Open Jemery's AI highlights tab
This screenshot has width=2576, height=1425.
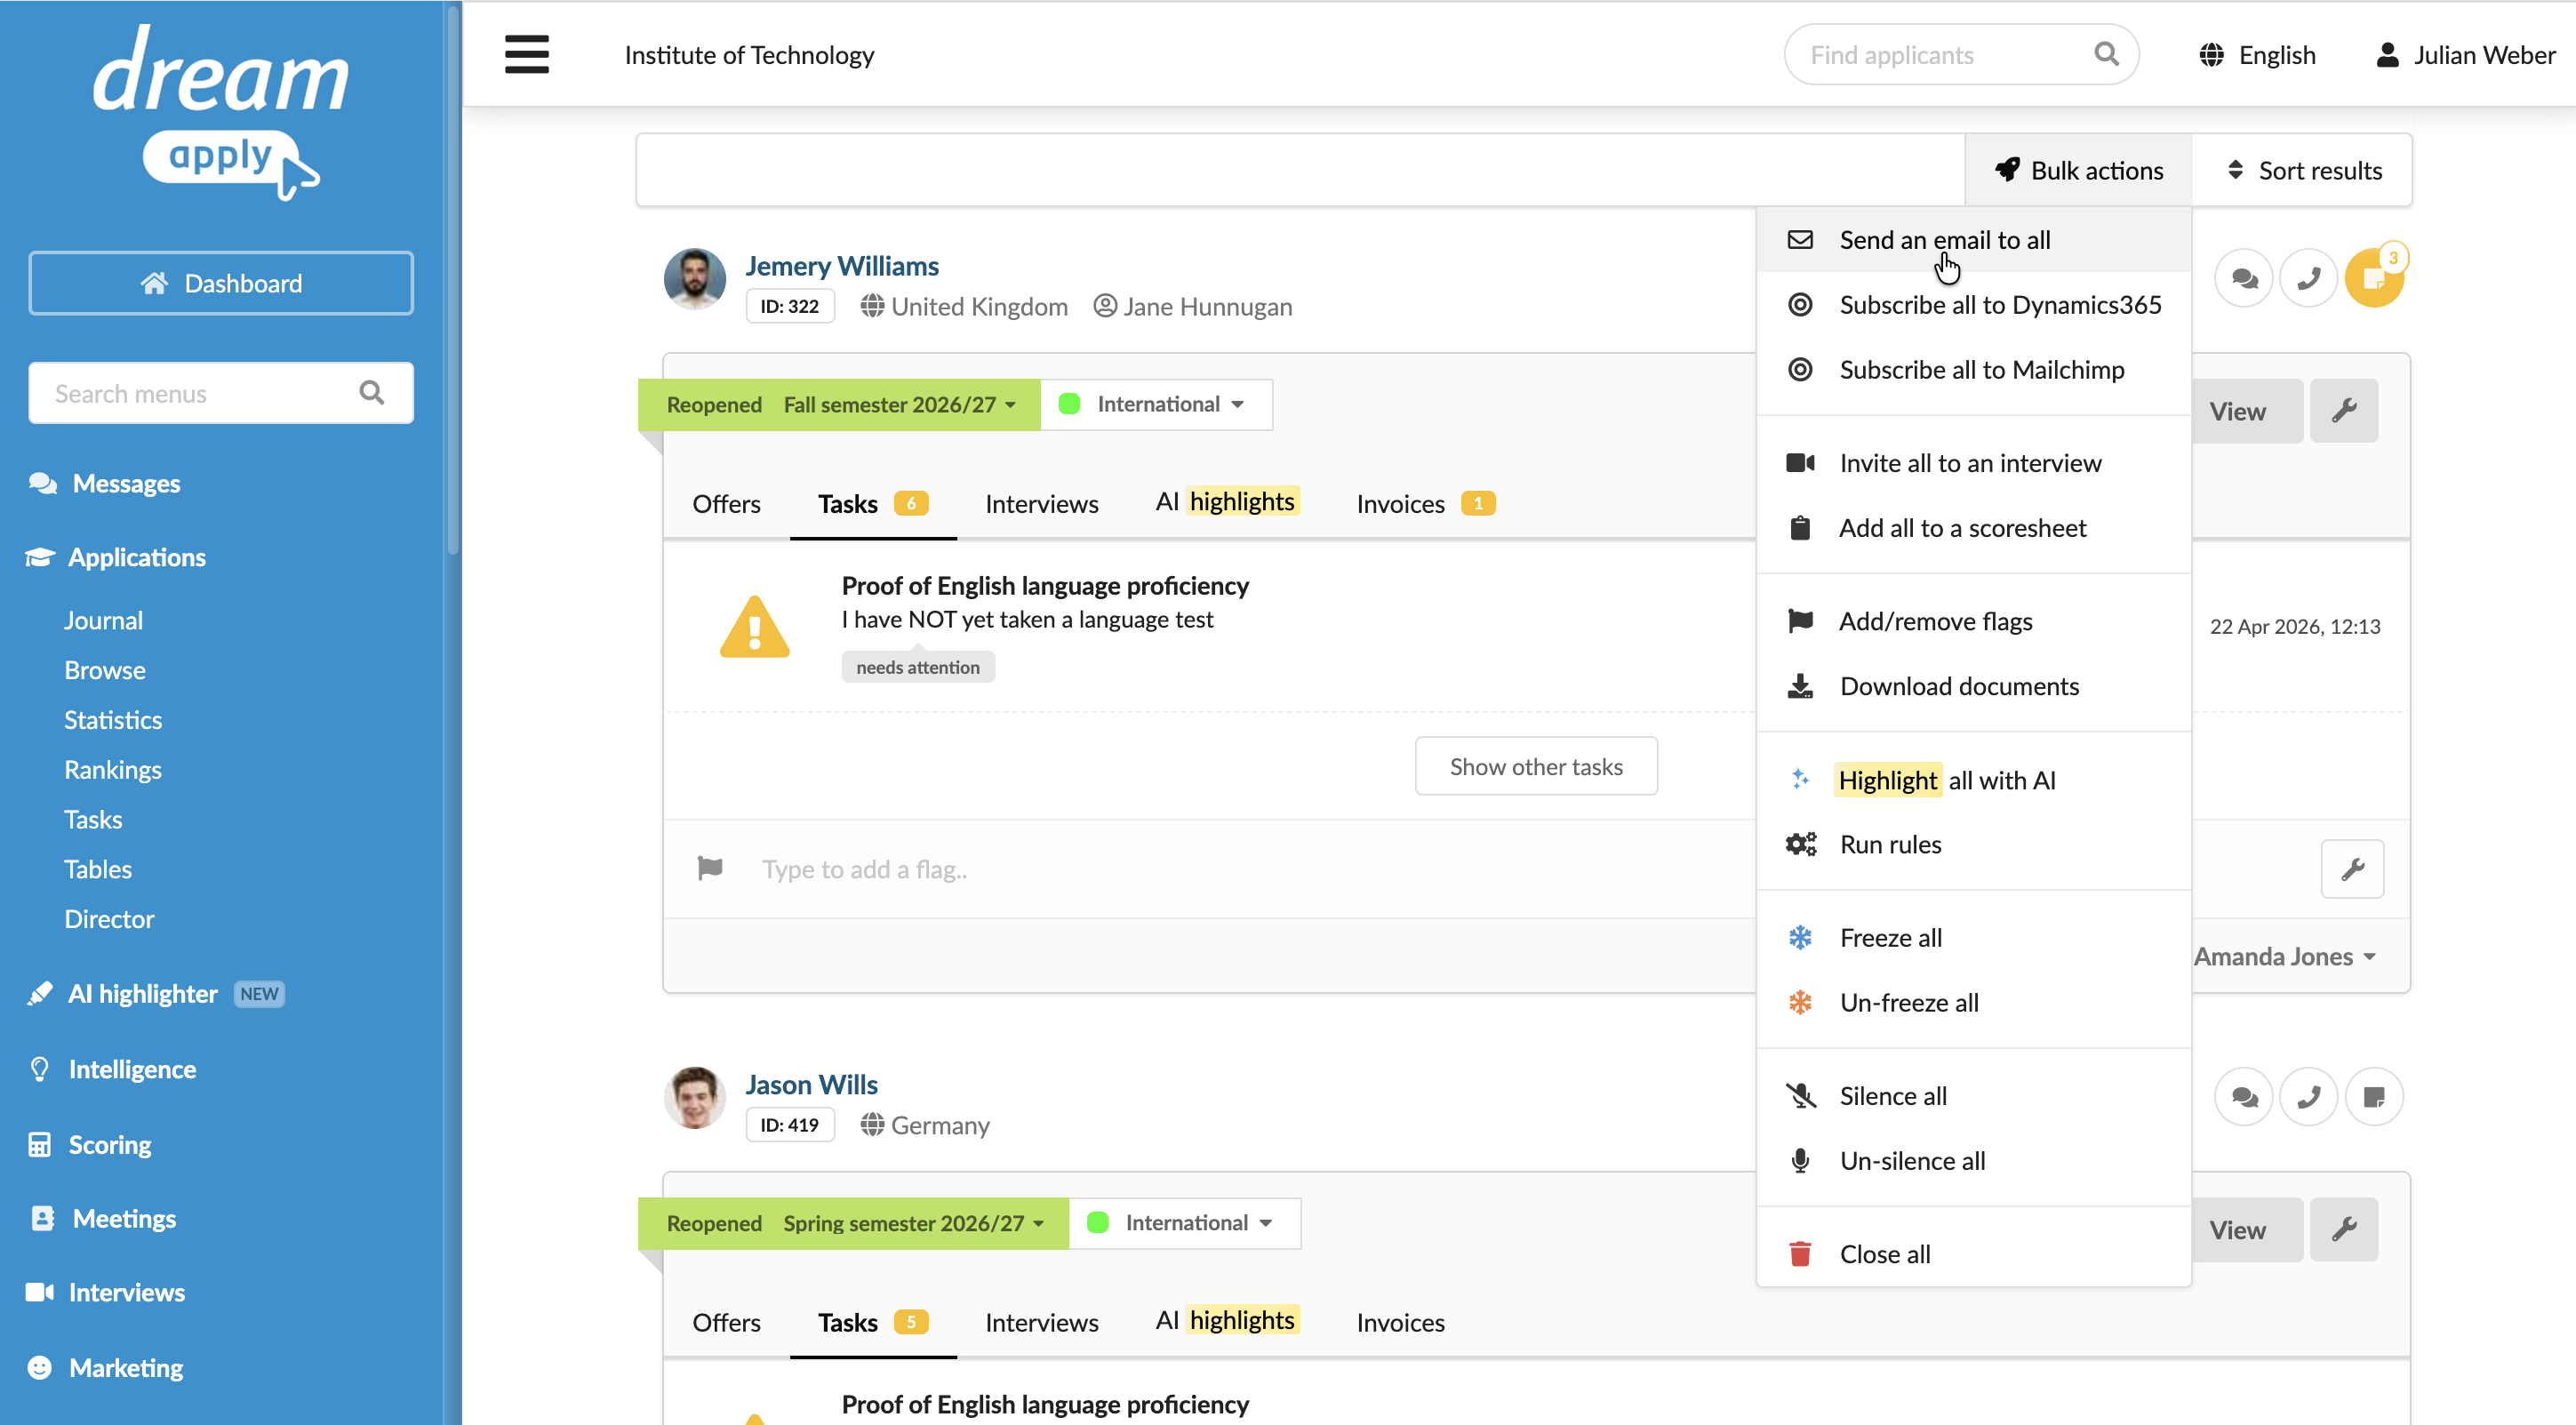point(1227,502)
